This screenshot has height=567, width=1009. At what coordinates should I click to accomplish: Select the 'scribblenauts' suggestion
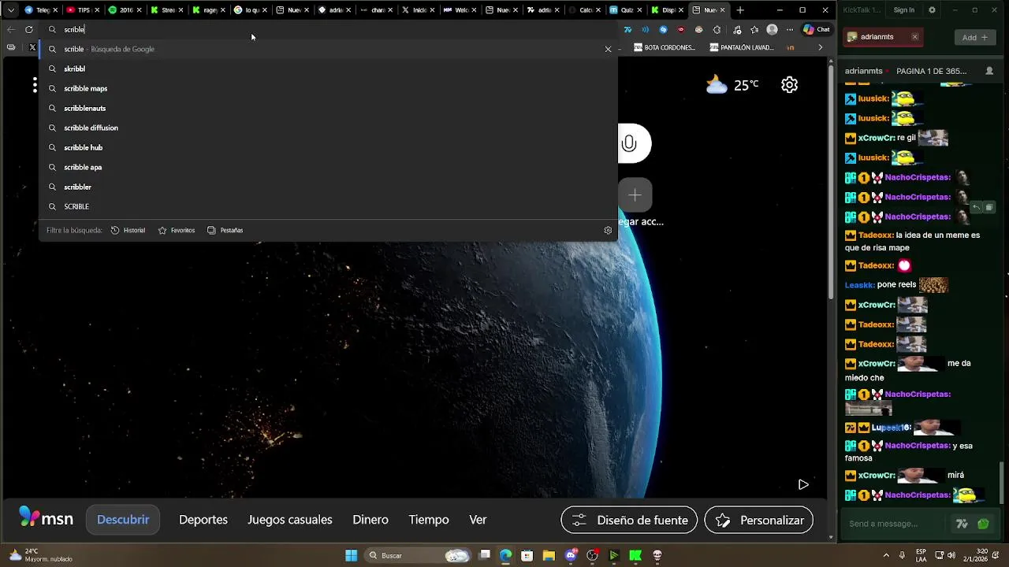pyautogui.click(x=328, y=108)
